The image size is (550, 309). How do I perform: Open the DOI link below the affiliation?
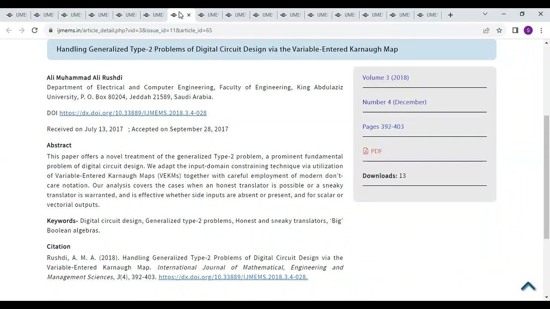pyautogui.click(x=133, y=113)
